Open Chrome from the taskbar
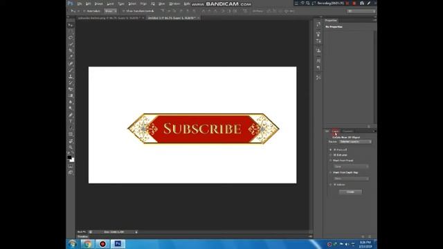443x249 pixels. (87, 244)
